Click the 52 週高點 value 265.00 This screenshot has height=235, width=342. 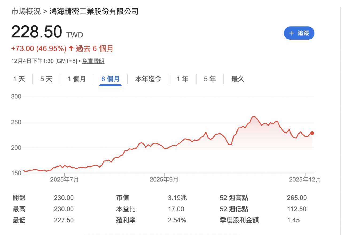click(x=297, y=198)
